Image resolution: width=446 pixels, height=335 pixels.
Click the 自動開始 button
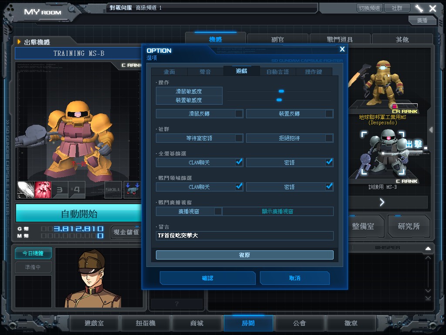[79, 214]
